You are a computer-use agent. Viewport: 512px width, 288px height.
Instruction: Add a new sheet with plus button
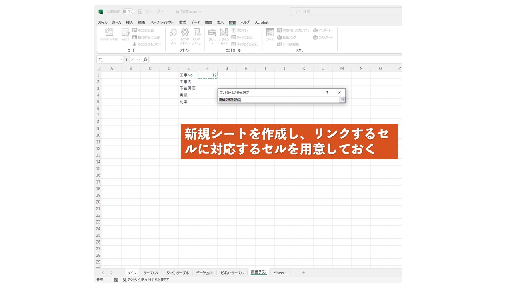(304, 272)
